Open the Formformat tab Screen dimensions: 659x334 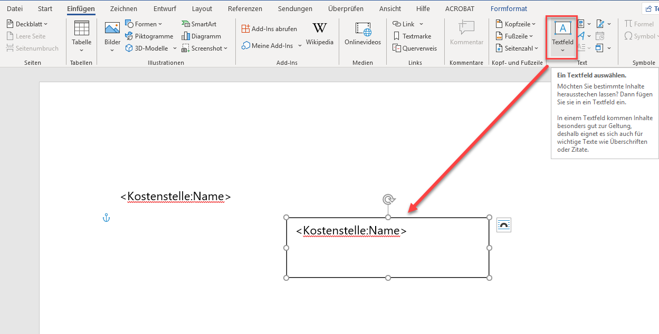(x=509, y=9)
